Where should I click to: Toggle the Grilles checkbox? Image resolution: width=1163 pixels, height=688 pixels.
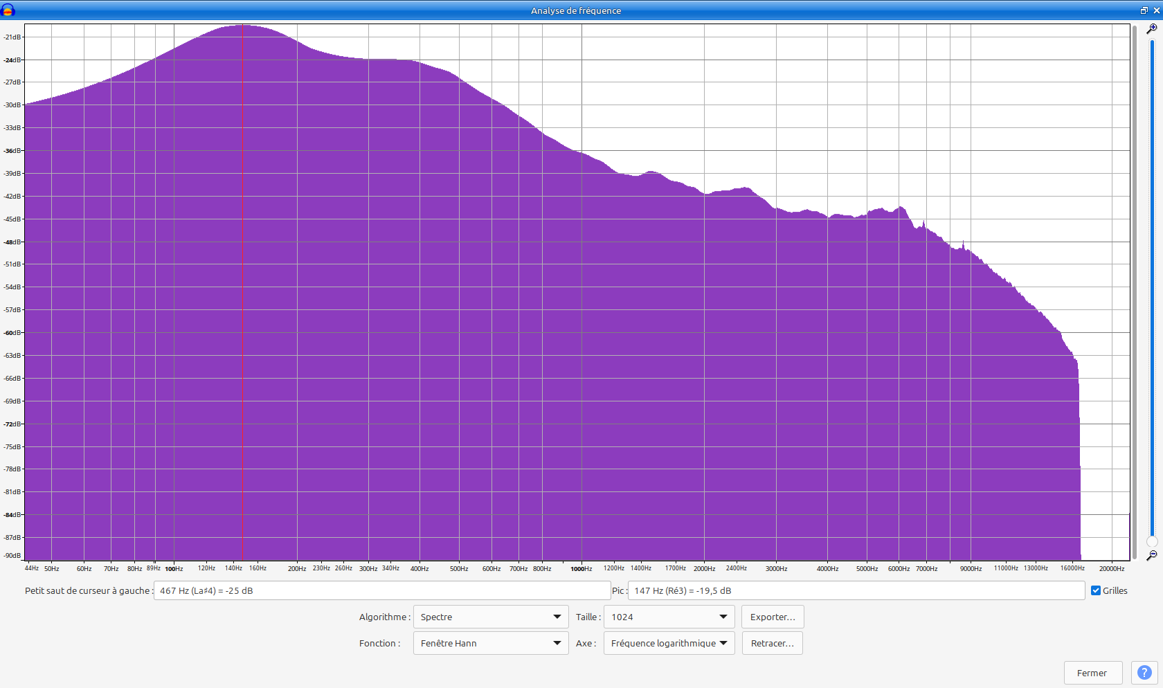pos(1096,590)
